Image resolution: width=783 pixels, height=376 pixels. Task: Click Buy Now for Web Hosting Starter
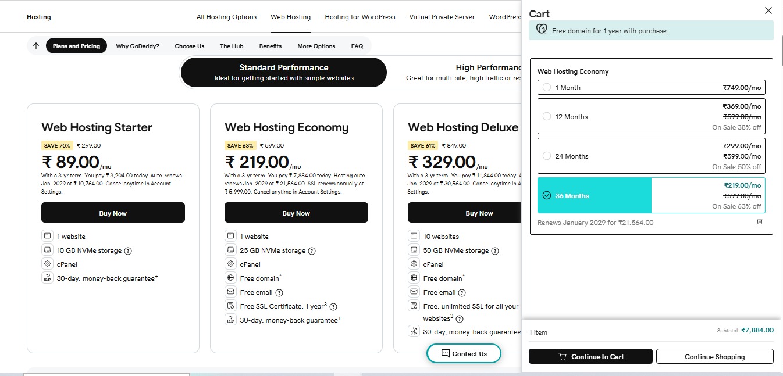(113, 213)
